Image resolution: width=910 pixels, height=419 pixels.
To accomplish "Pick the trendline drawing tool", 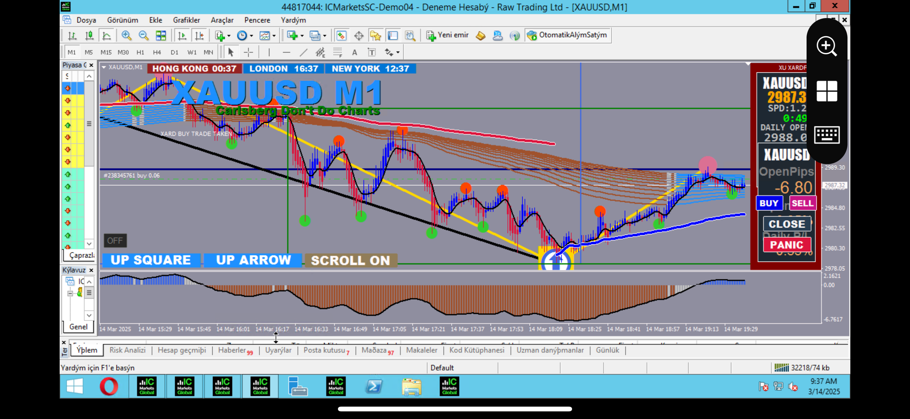I will tap(303, 53).
